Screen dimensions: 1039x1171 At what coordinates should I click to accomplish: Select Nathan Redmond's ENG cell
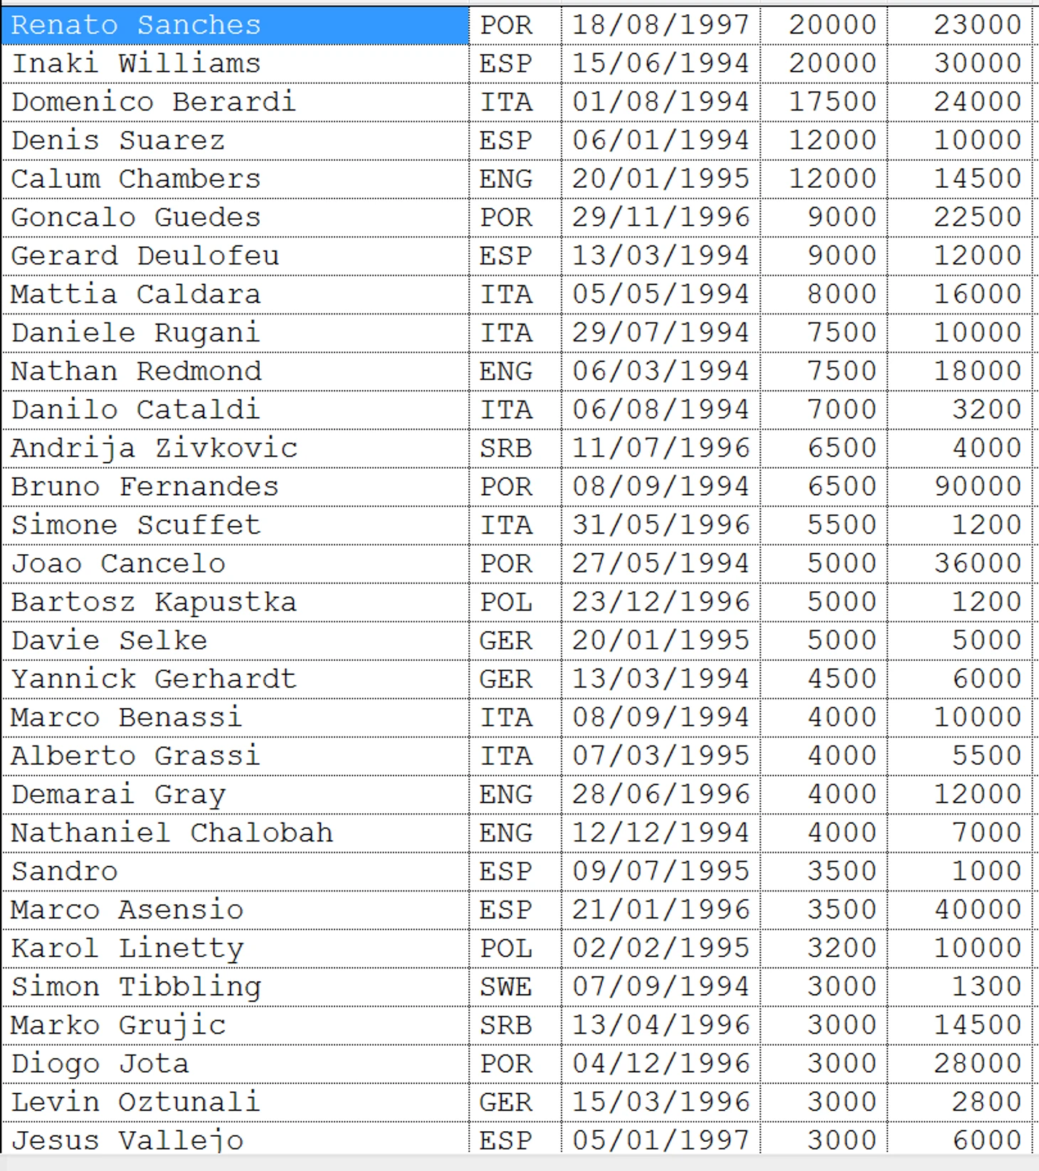[x=515, y=371]
